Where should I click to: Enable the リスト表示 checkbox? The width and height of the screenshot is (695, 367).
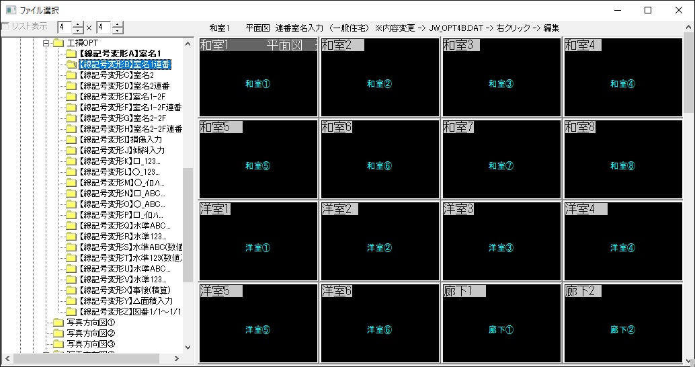tap(5, 27)
